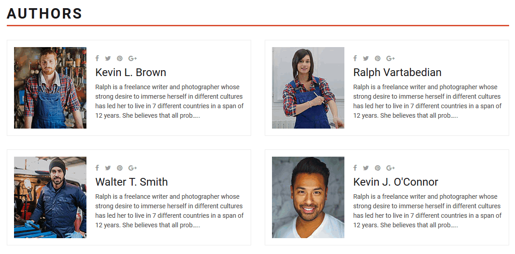Image resolution: width=515 pixels, height=254 pixels.
Task: Click Kevin L. Brown's profile photo
Action: coord(50,88)
